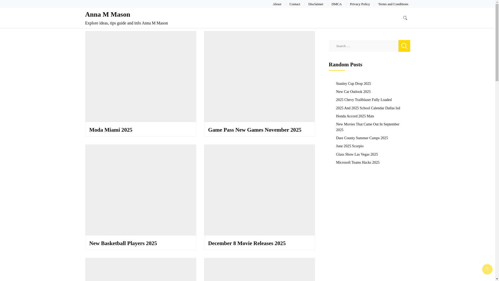Click the Game Pass New Games thumbnail
The width and height of the screenshot is (499, 281).
point(259,76)
